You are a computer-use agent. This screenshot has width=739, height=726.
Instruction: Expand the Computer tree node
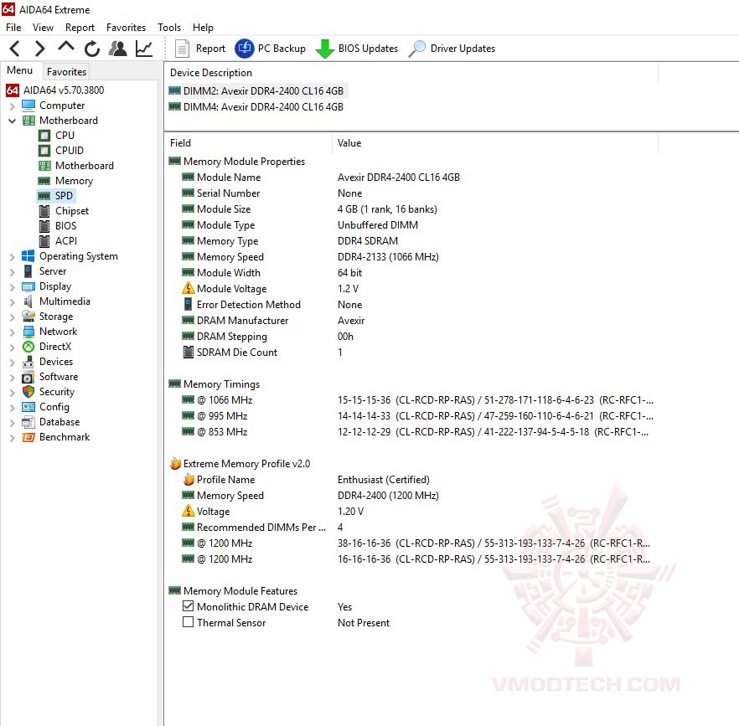[x=13, y=106]
